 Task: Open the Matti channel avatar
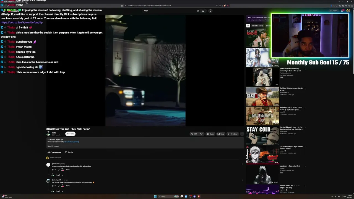(x=48, y=134)
